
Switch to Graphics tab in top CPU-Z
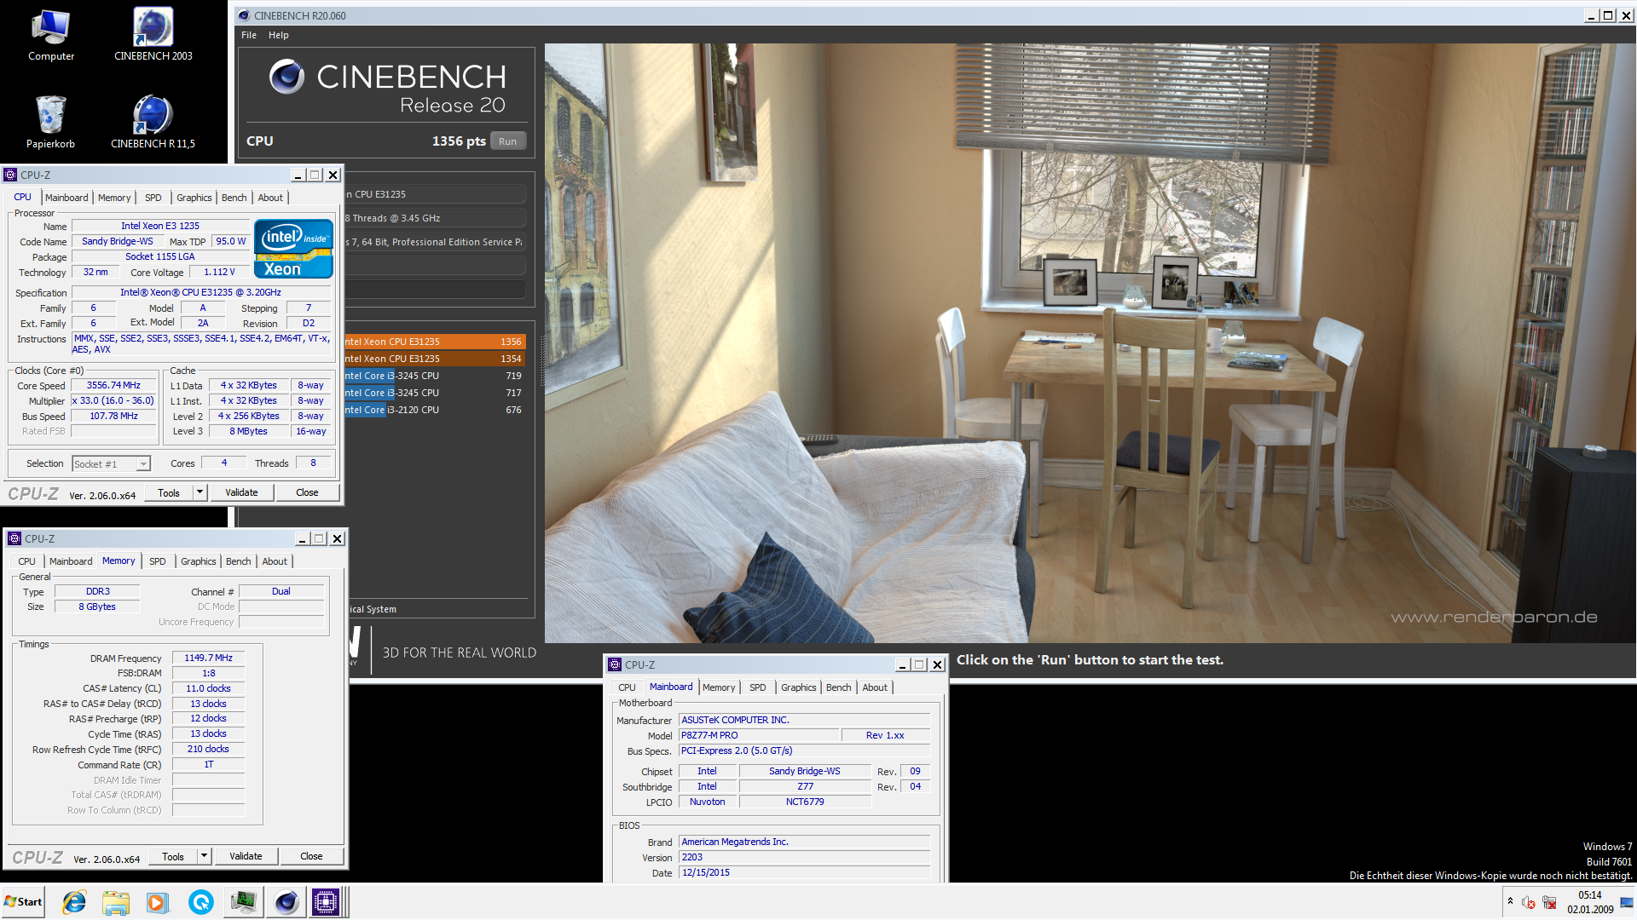point(194,198)
